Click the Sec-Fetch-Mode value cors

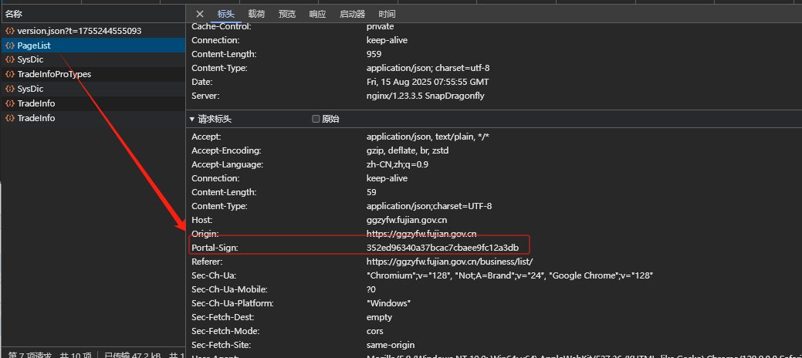374,331
